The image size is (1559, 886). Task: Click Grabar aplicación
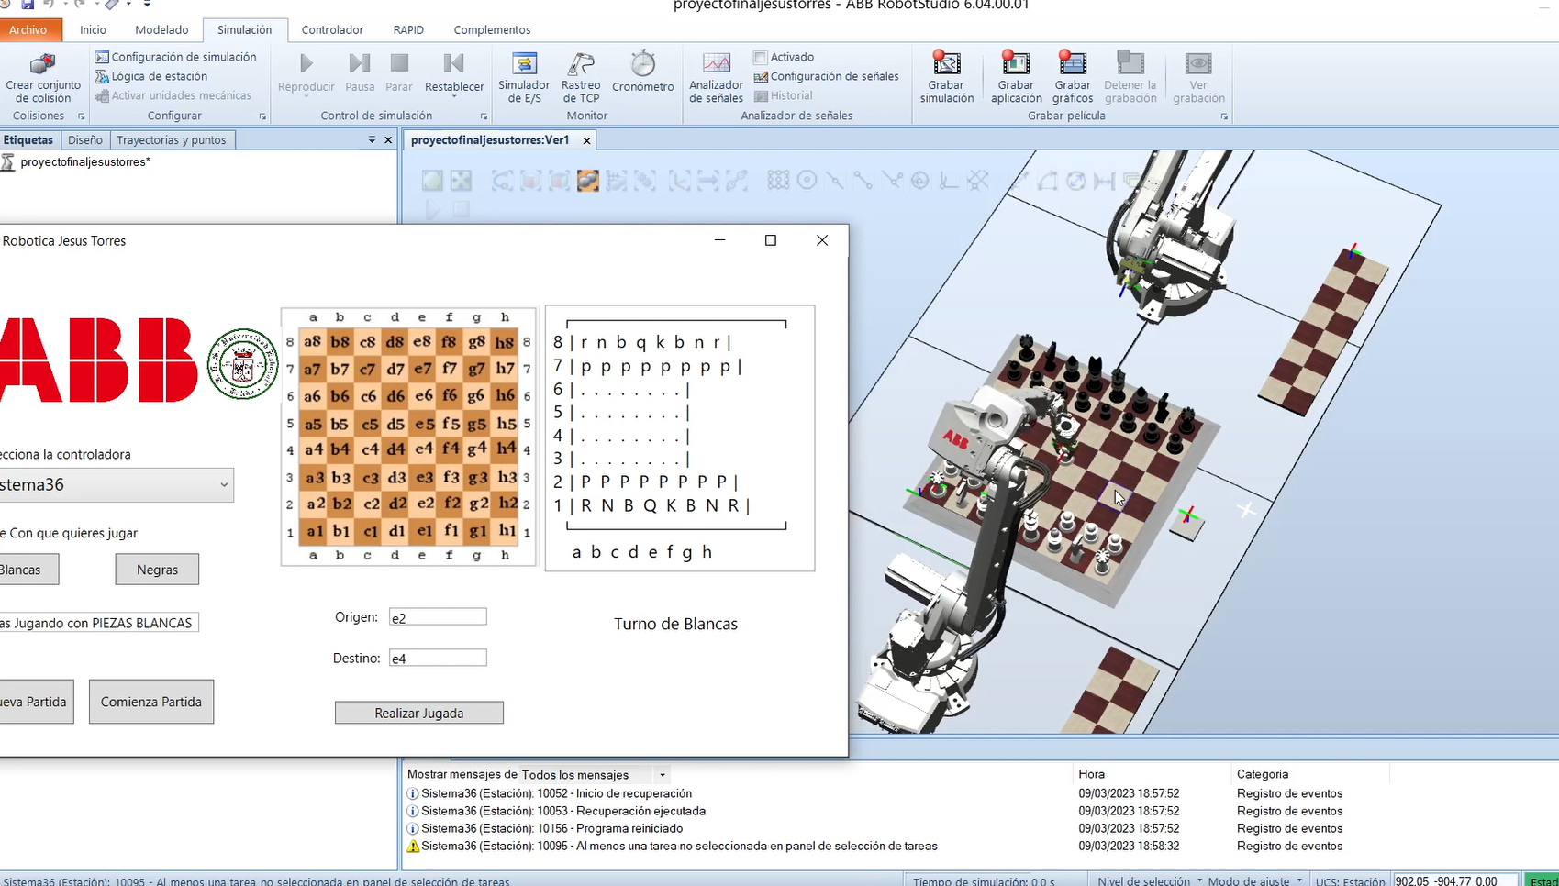tap(1016, 77)
